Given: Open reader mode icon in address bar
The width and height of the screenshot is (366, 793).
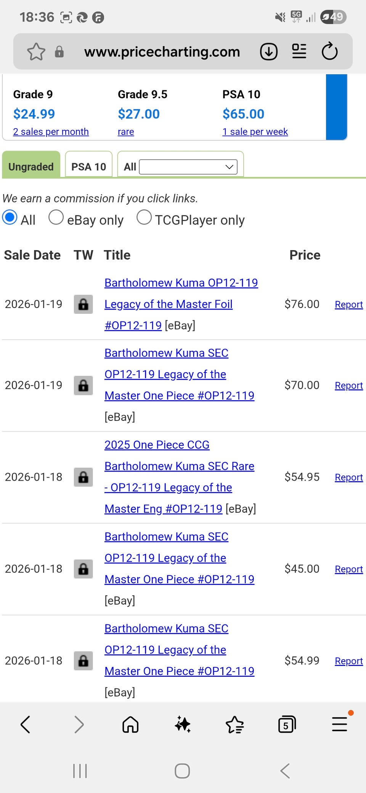Looking at the screenshot, I should click(299, 52).
